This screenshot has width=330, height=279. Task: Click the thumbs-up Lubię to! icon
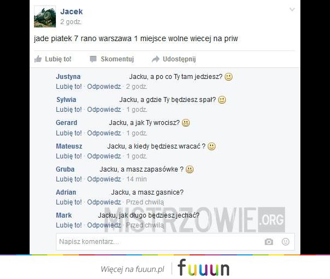coord(38,59)
